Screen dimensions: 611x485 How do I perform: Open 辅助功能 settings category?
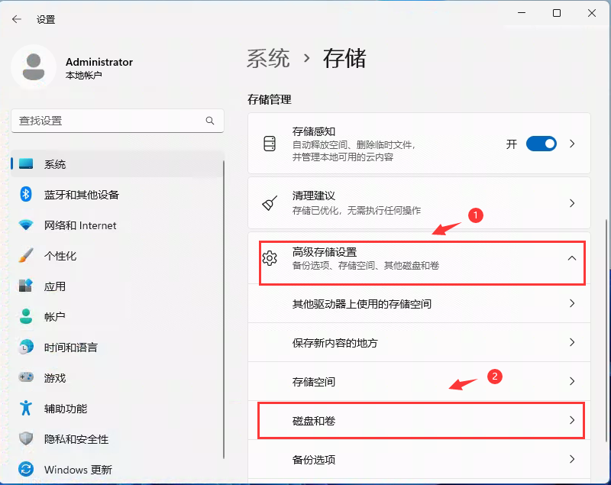click(65, 409)
